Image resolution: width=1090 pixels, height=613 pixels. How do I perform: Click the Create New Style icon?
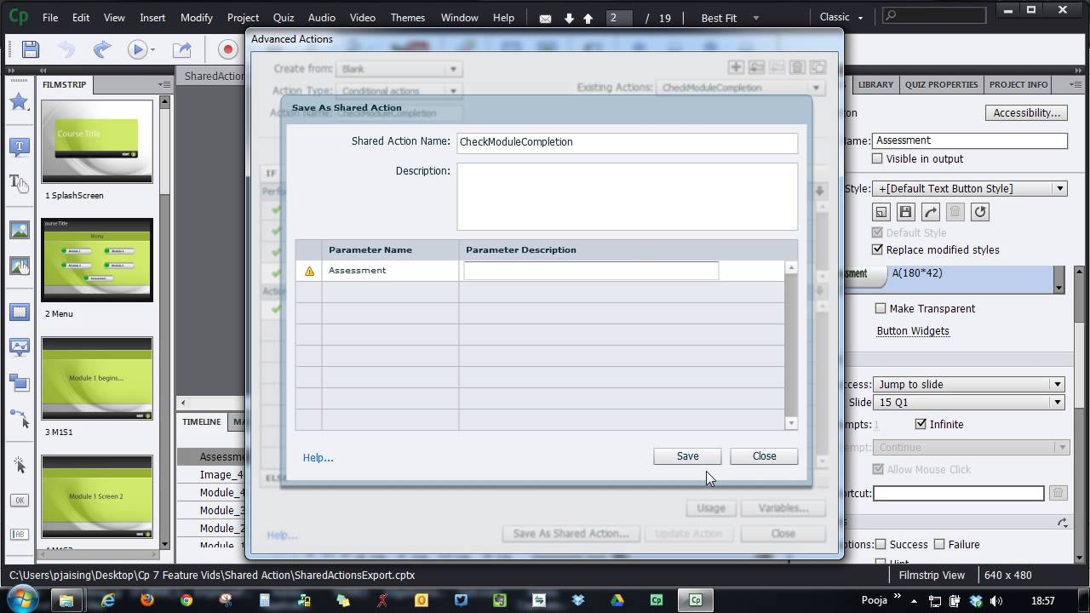click(x=881, y=212)
